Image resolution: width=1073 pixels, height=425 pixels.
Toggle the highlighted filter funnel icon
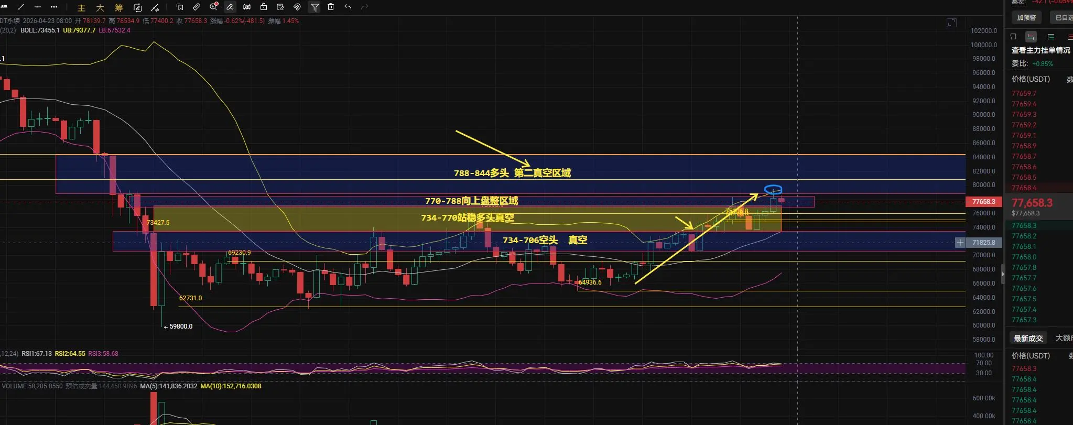[x=315, y=7]
